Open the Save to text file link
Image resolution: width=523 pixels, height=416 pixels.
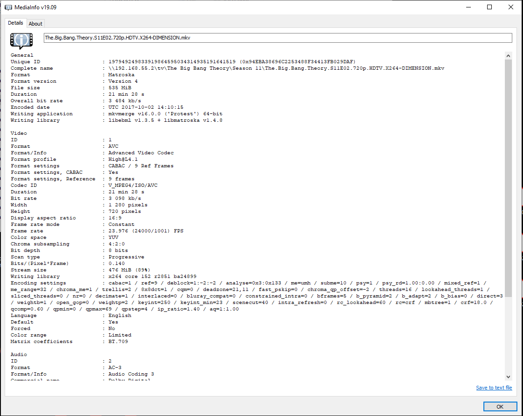[494, 388]
